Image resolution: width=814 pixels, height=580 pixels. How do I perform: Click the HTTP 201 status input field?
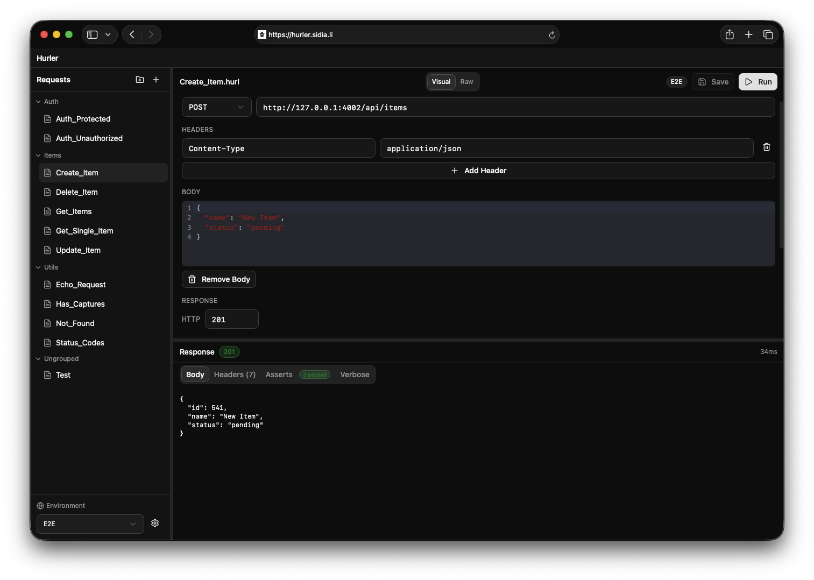231,319
